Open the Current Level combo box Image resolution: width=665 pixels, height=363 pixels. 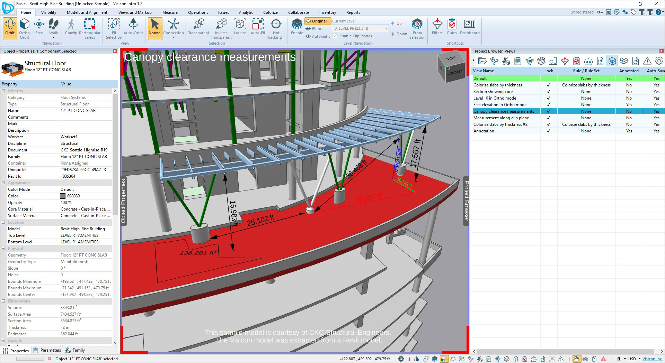click(360, 28)
